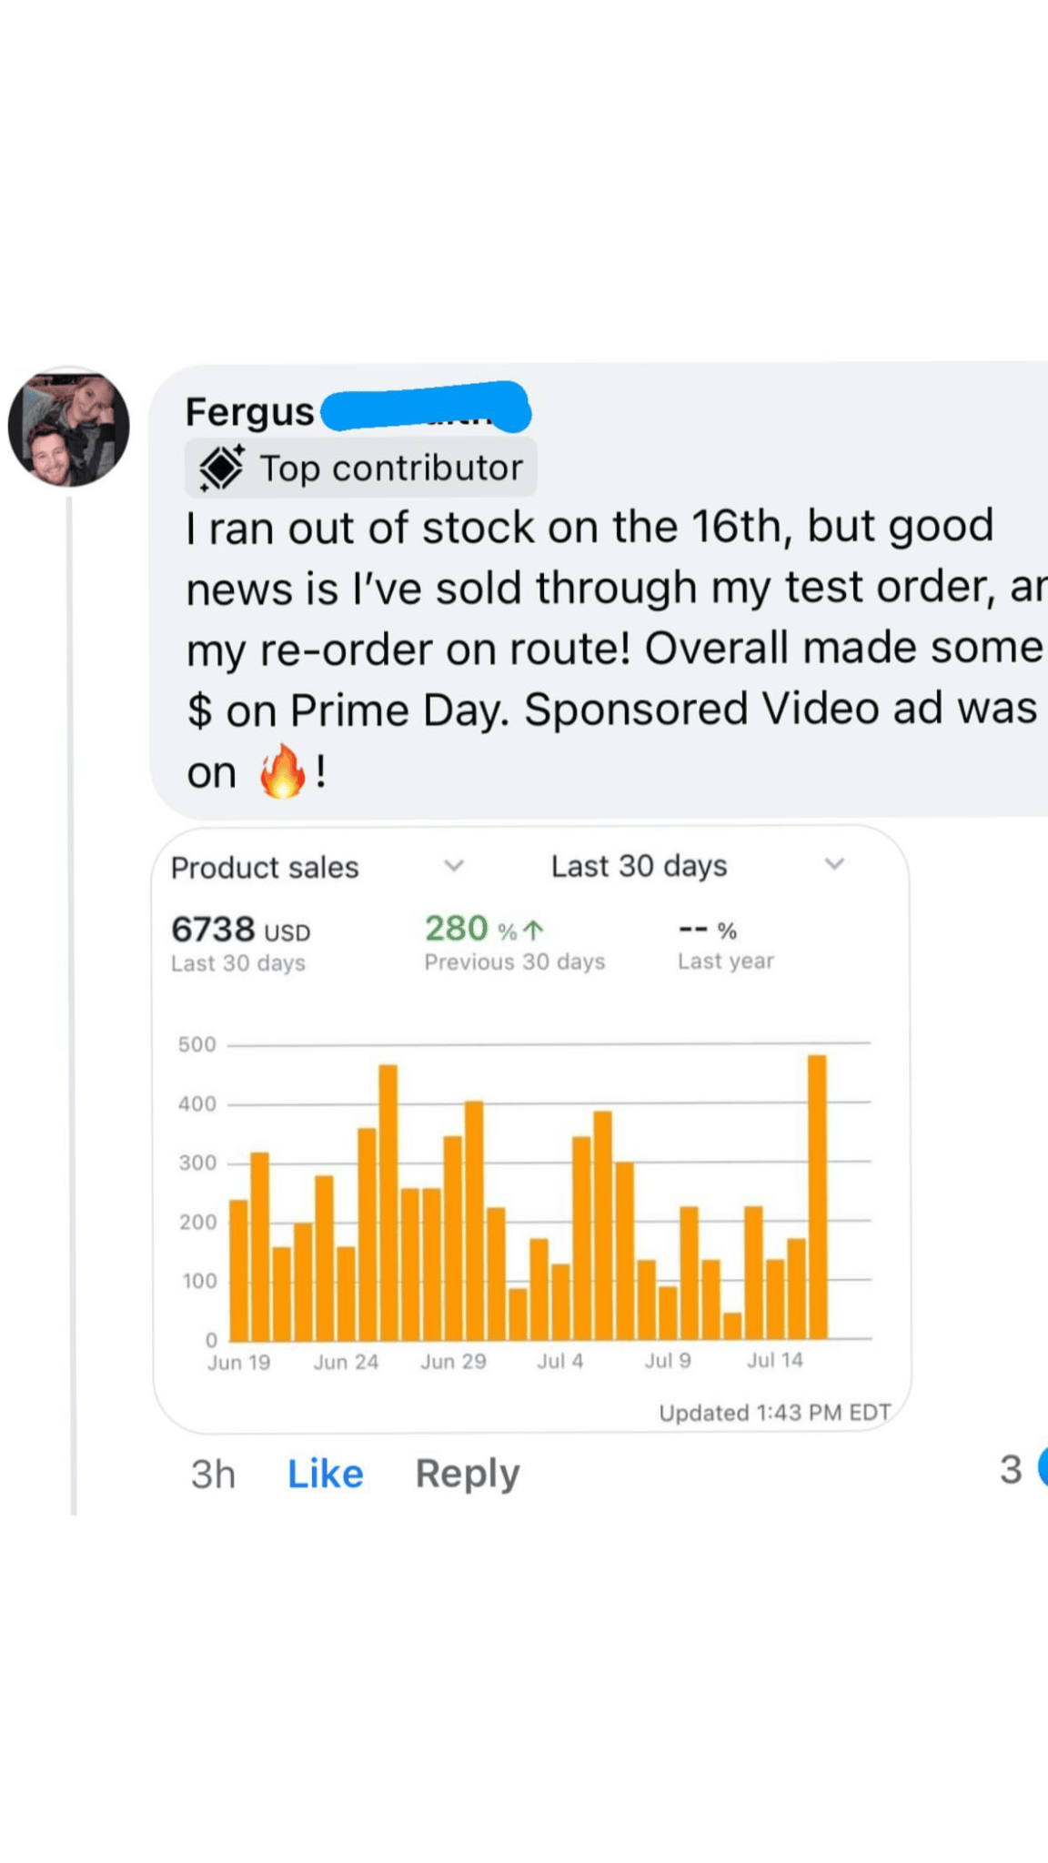Reply to Fergus's comment
The height and width of the screenshot is (1863, 1048).
(x=467, y=1474)
